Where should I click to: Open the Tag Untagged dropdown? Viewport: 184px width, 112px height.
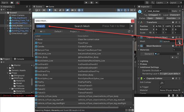(154, 15)
